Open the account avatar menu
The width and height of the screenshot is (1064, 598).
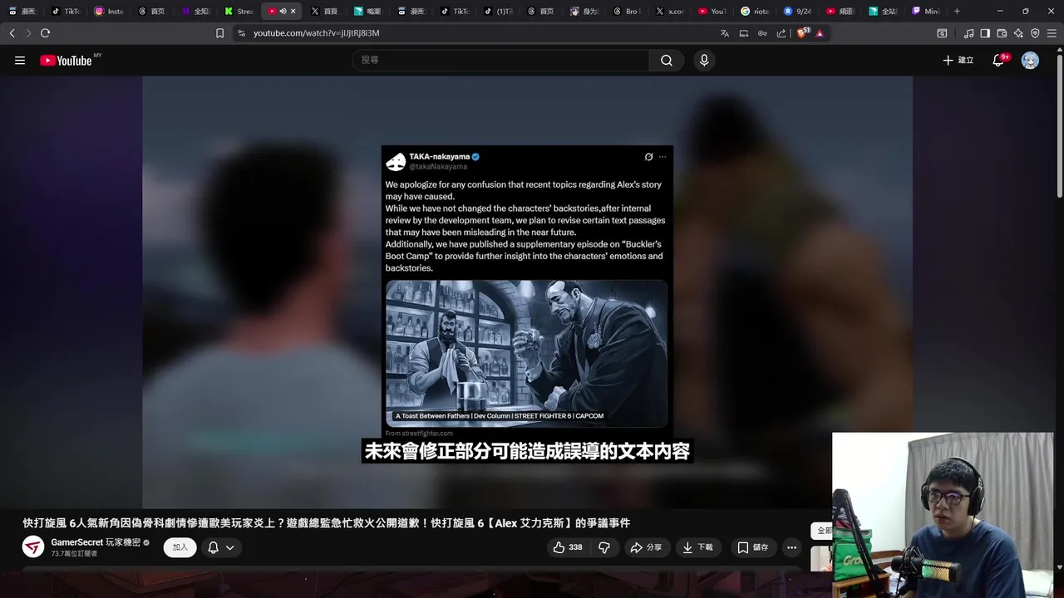tap(1030, 60)
